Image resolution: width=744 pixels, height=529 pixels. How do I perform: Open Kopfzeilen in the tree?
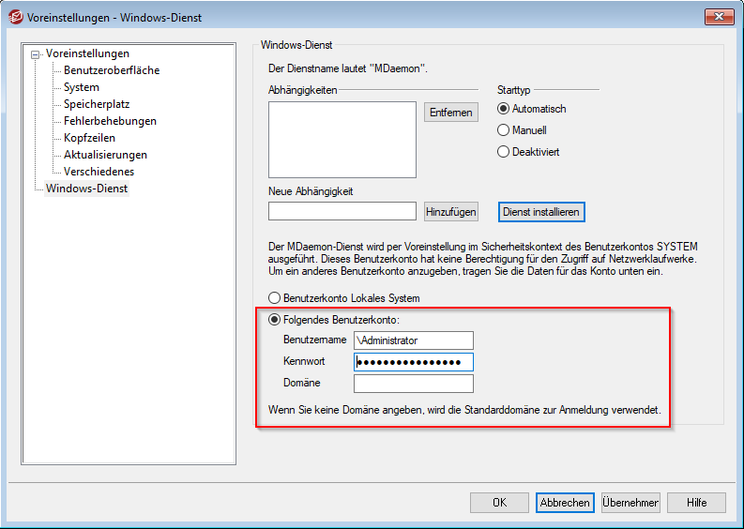pos(89,138)
